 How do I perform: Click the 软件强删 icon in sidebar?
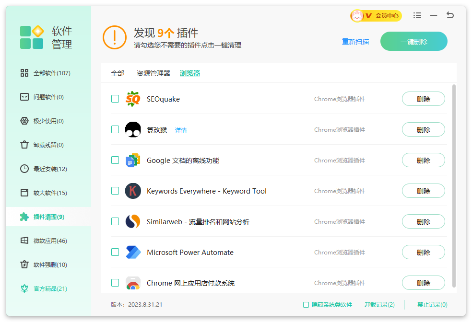coord(24,264)
